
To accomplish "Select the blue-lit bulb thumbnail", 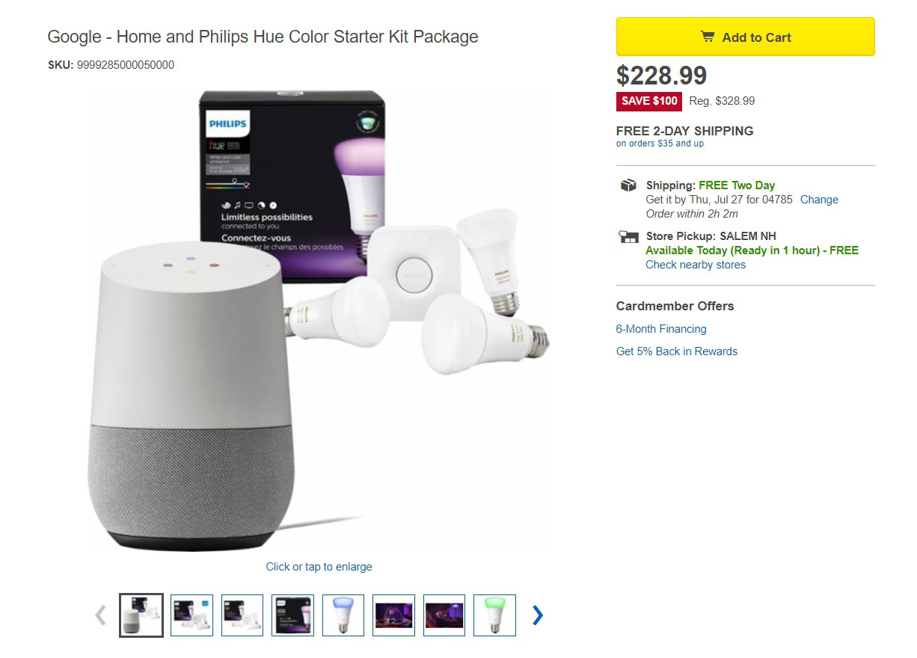I will (x=343, y=615).
